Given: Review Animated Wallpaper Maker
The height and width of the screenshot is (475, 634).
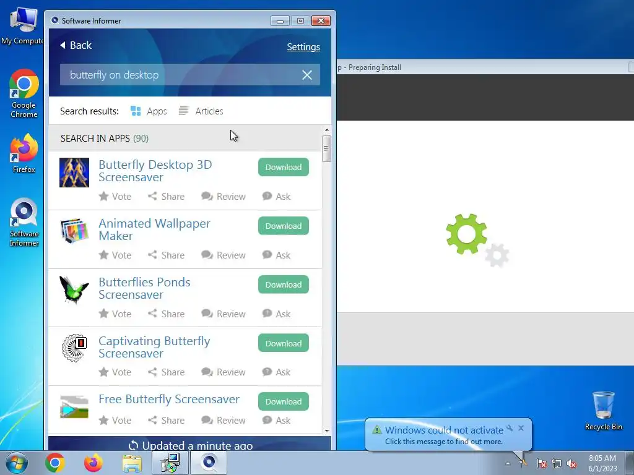Looking at the screenshot, I should [223, 255].
